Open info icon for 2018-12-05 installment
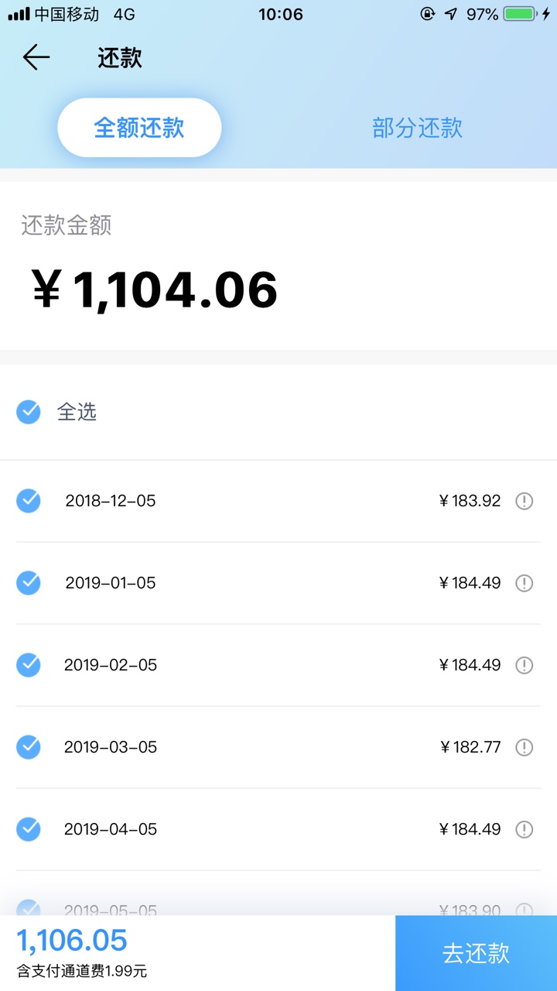 coord(525,501)
